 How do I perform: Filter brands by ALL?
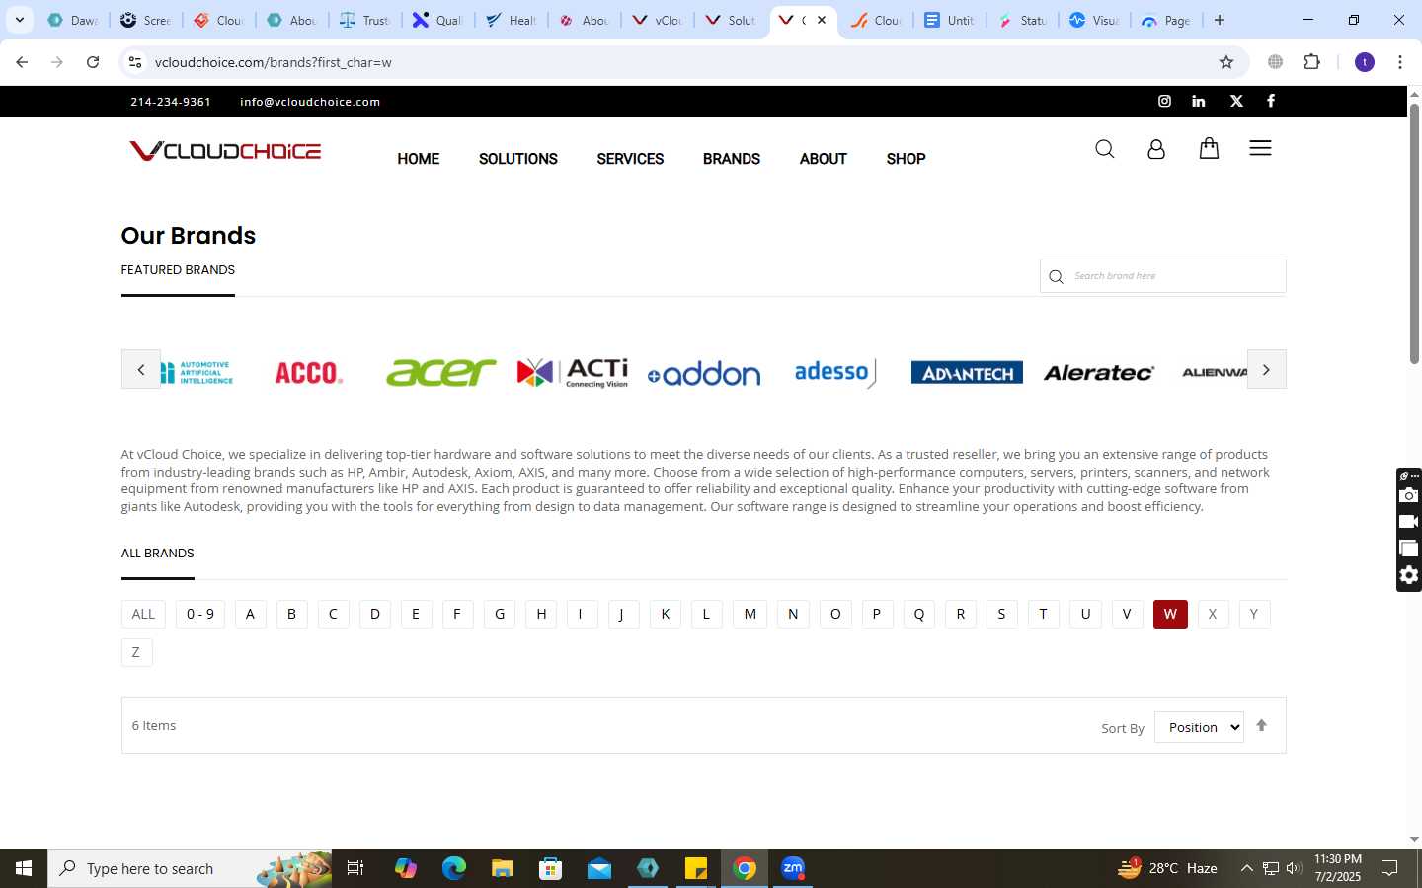143,614
